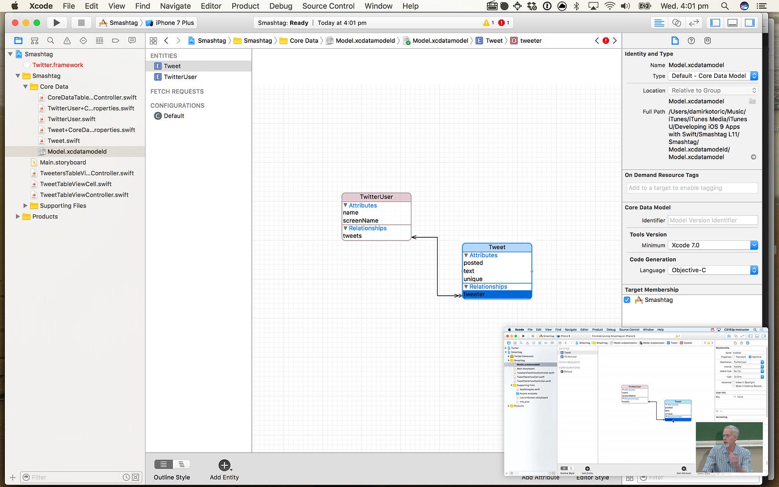Select iPhone 7 Plus run destination
Screen dimensions: 779x487
click(x=170, y=23)
